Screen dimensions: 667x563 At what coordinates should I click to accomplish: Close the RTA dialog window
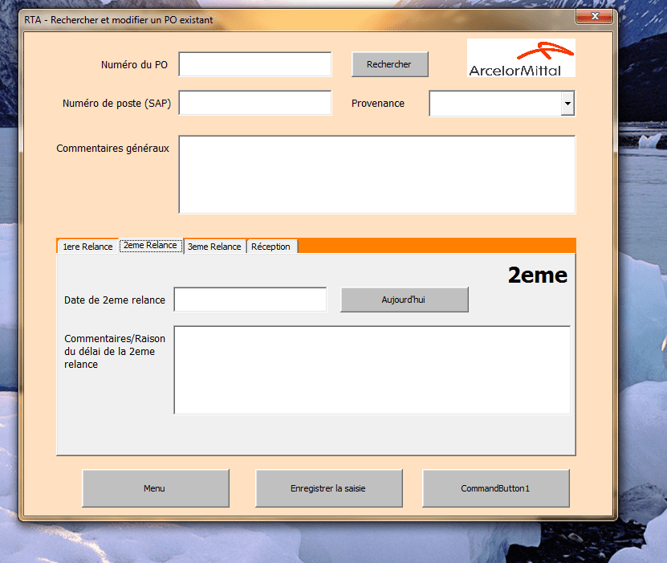point(594,16)
